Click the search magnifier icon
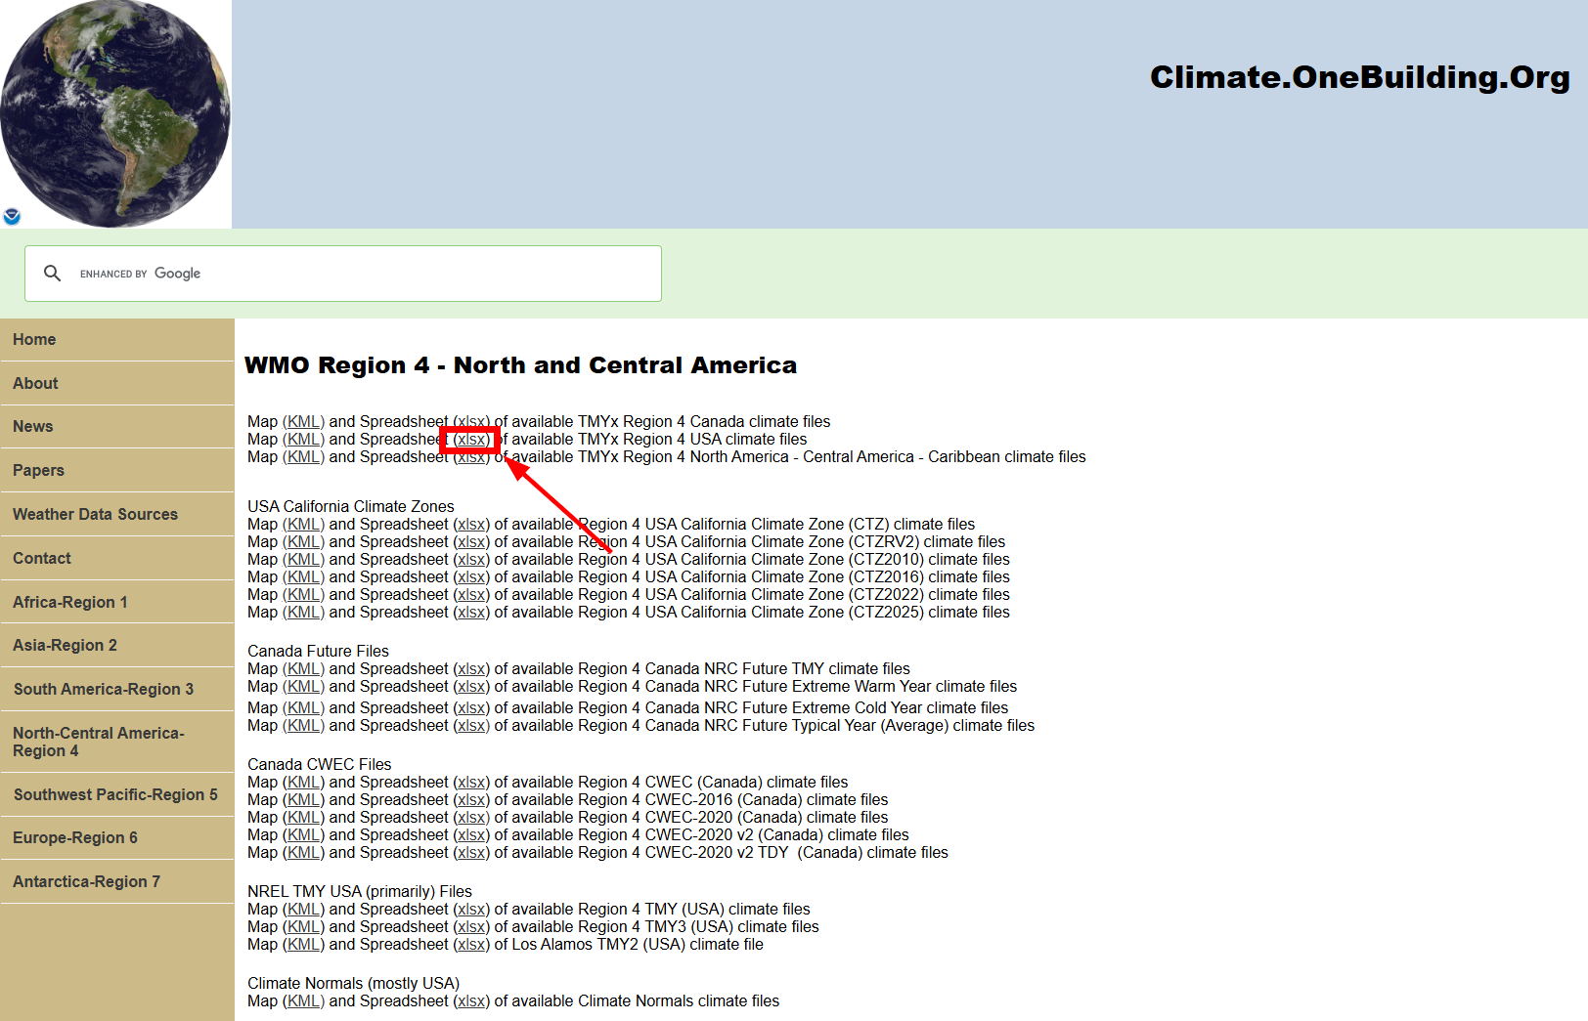Viewport: 1588px width, 1021px height. coord(53,274)
